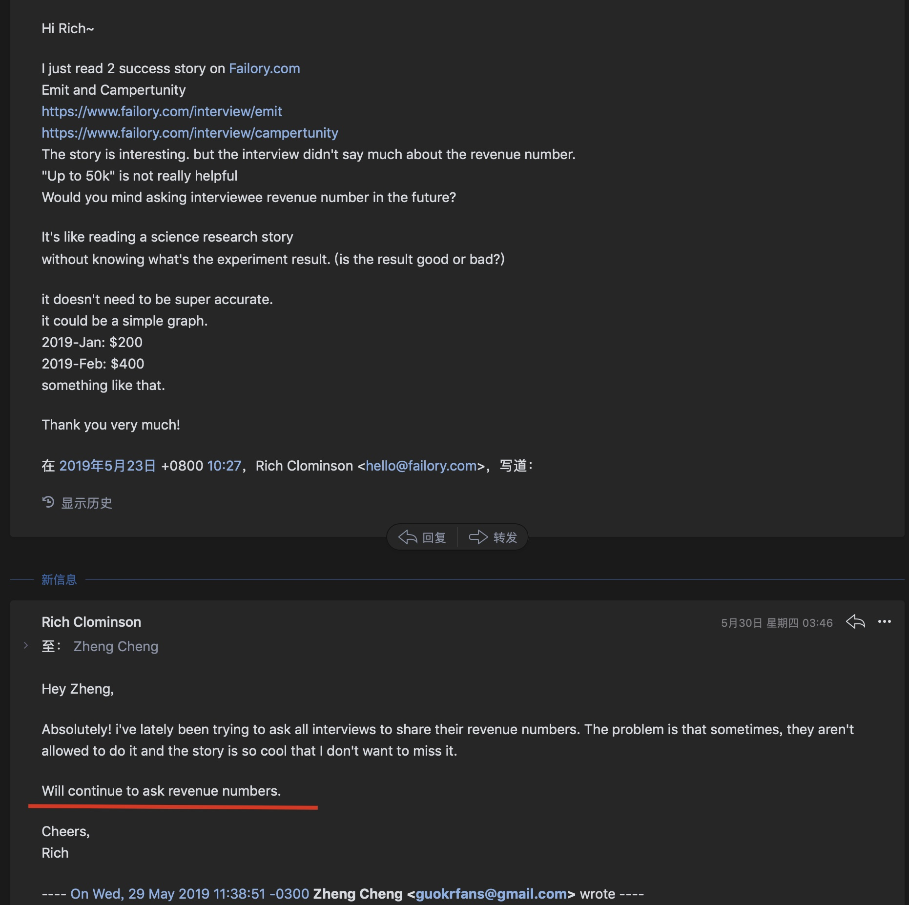Click recipient name Zheng Cheng

pyautogui.click(x=116, y=646)
